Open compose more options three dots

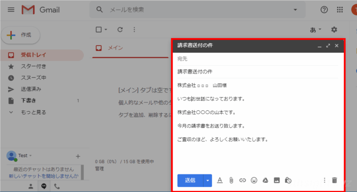325,180
